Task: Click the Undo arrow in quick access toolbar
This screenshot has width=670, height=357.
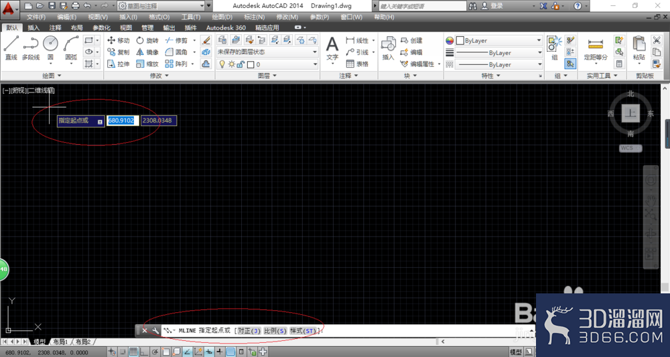Action: [x=87, y=6]
